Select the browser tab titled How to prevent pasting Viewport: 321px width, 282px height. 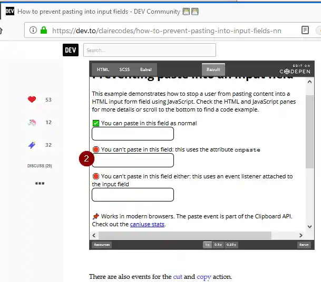pos(102,12)
